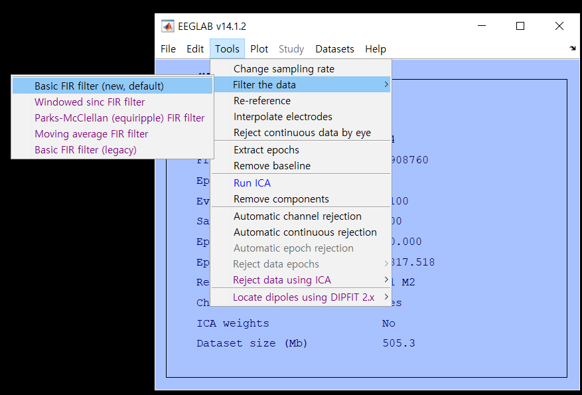
Task: Close the Tools menu
Action: (227, 49)
